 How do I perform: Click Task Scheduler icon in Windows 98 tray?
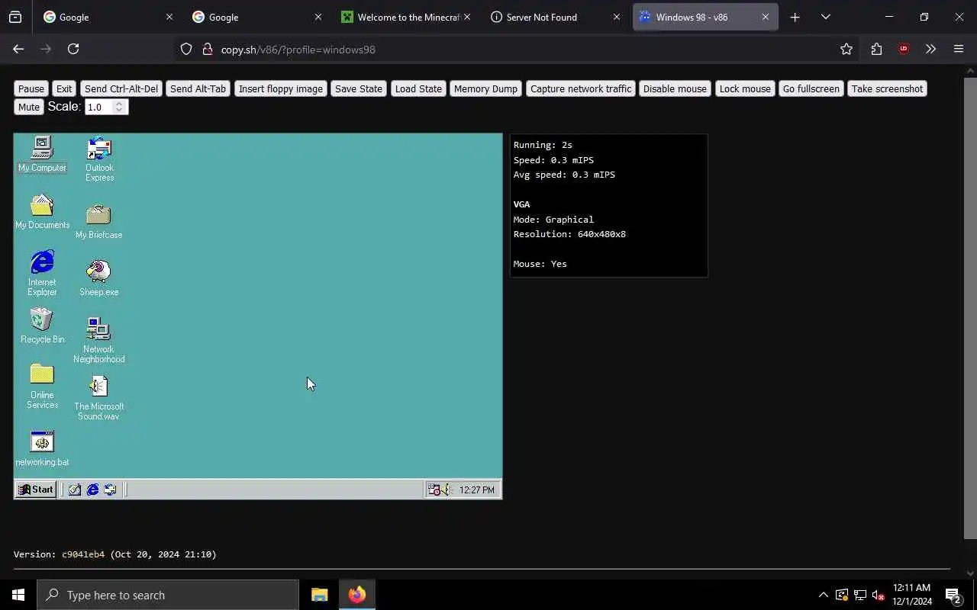coord(434,490)
